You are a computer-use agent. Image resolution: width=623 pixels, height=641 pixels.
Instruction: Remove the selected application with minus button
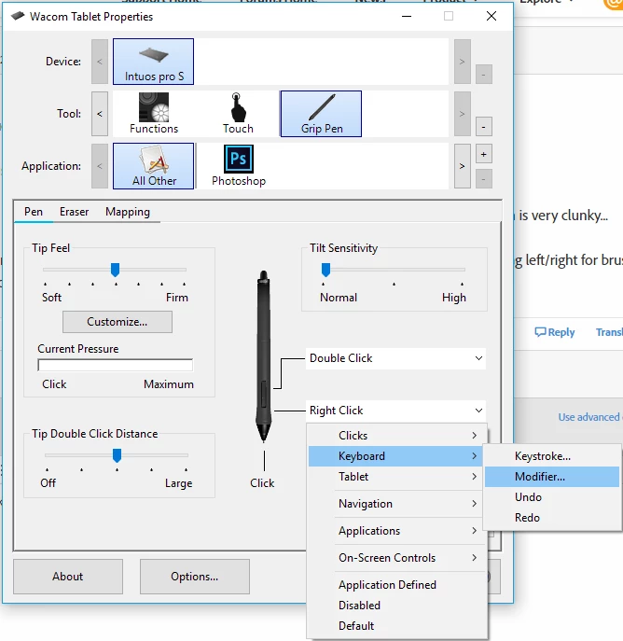484,179
